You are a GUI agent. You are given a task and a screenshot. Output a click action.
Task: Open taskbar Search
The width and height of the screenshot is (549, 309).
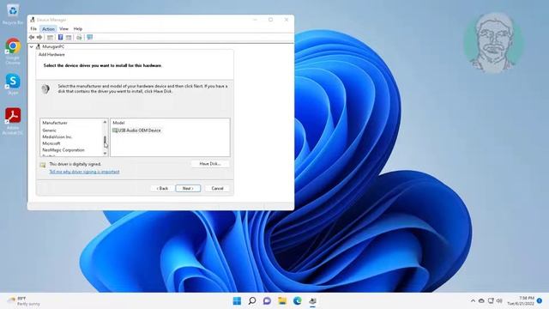pos(252,301)
